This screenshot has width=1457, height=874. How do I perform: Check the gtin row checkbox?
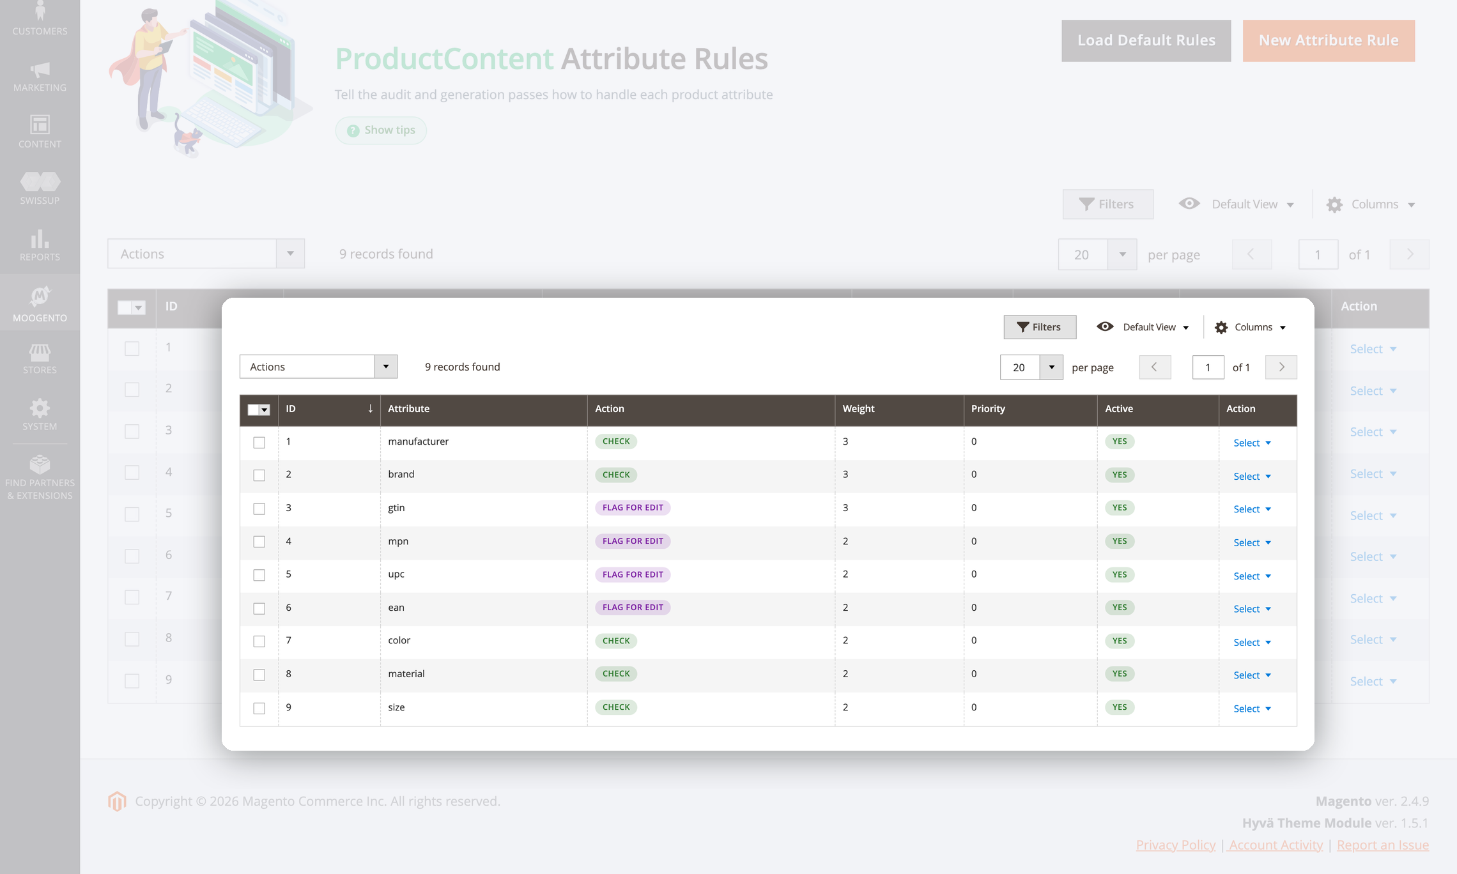[259, 509]
